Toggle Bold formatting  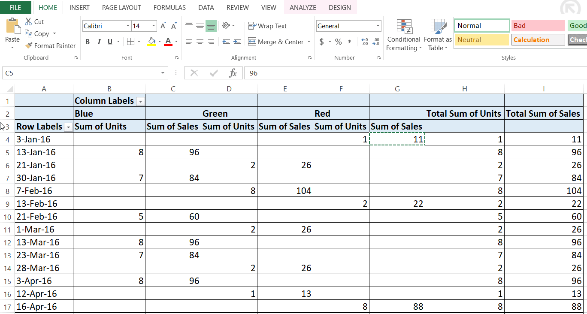pos(88,42)
